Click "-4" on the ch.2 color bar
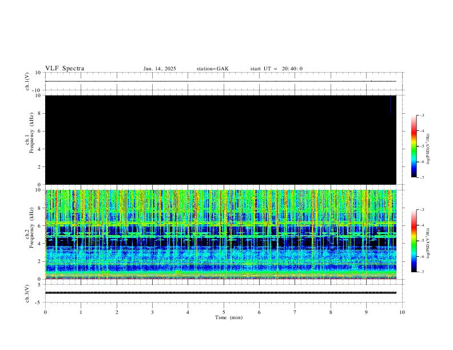This screenshot has width=453, height=350. point(422,225)
